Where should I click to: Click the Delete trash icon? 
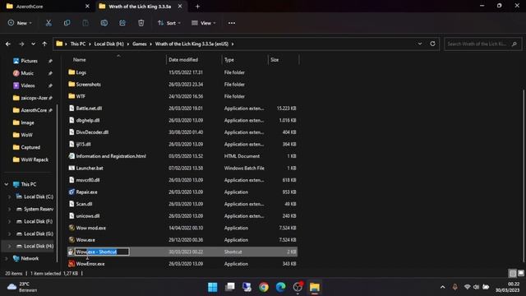point(141,23)
